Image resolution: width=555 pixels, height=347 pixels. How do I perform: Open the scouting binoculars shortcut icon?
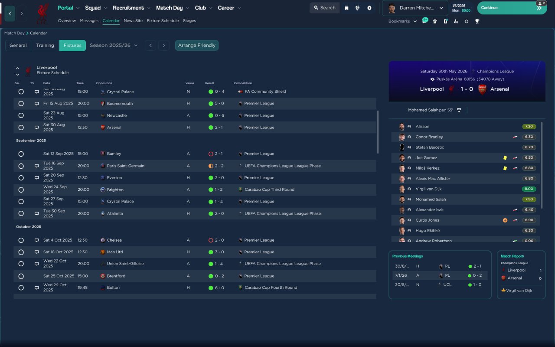coord(456,21)
